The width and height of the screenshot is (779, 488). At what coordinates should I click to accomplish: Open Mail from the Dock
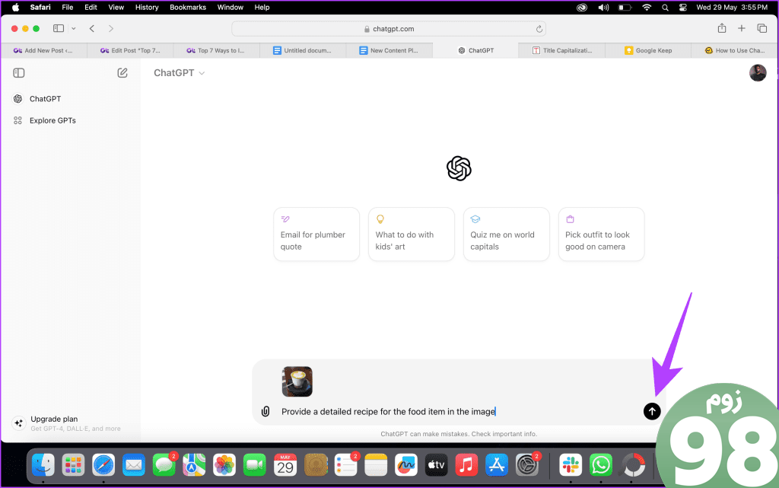[134, 466]
